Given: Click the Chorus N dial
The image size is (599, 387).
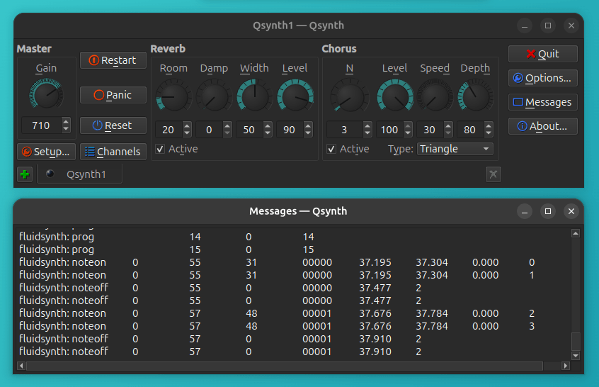Looking at the screenshot, I should (x=350, y=95).
